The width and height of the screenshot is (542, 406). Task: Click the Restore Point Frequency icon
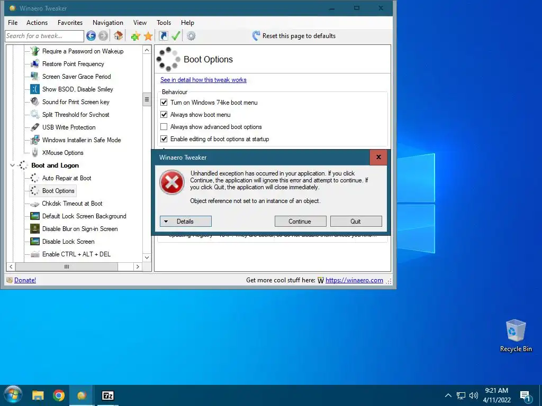tap(35, 64)
